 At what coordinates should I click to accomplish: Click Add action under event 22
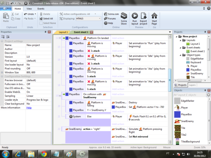click(x=118, y=141)
